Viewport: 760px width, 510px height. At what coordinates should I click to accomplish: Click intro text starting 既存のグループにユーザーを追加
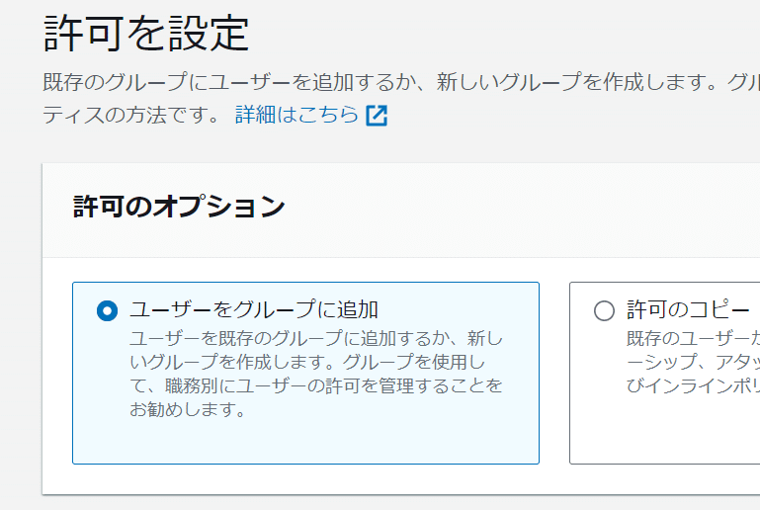(x=376, y=81)
